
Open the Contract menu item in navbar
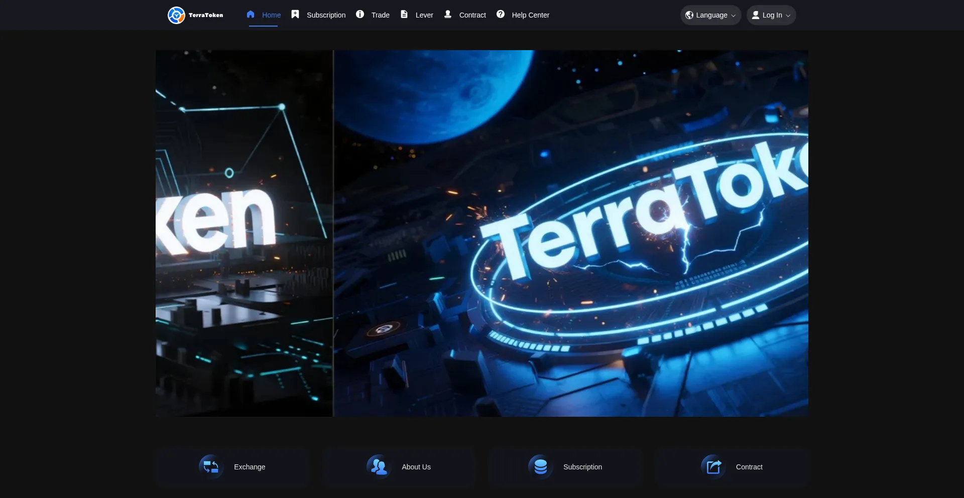tap(472, 15)
